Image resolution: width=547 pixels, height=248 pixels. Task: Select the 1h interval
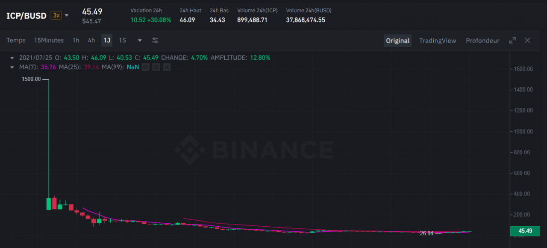[x=76, y=40]
